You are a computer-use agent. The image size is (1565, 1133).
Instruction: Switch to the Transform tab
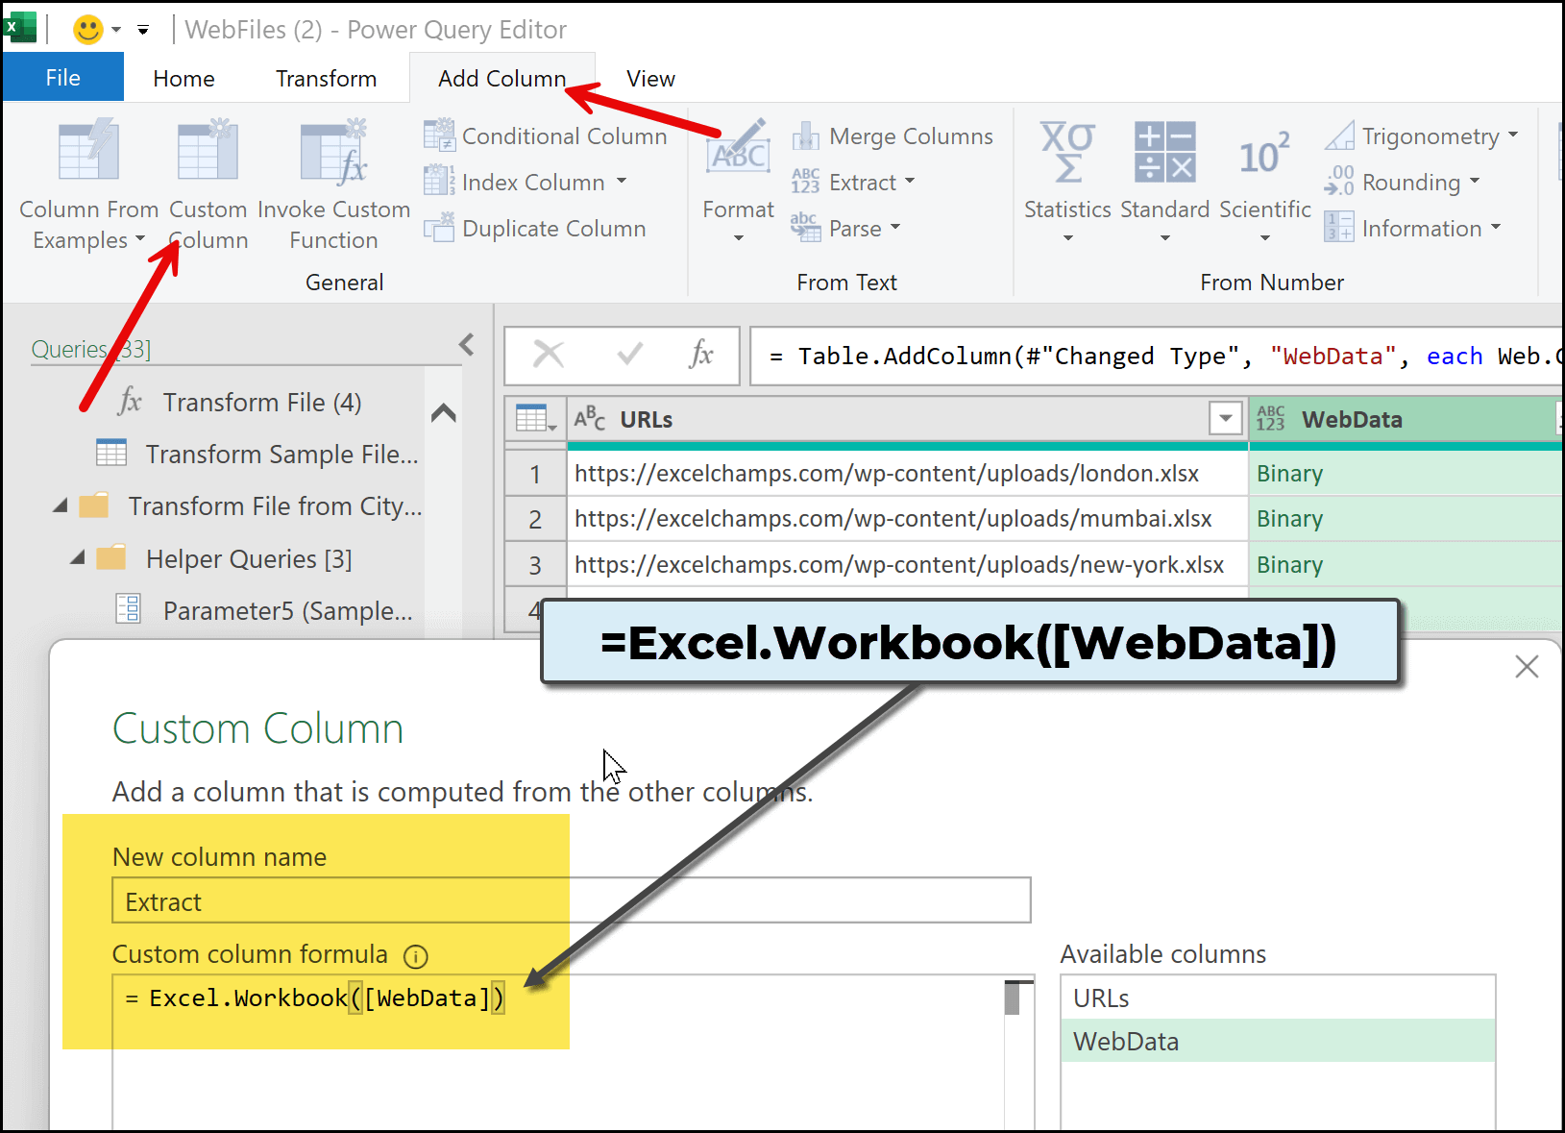point(326,79)
